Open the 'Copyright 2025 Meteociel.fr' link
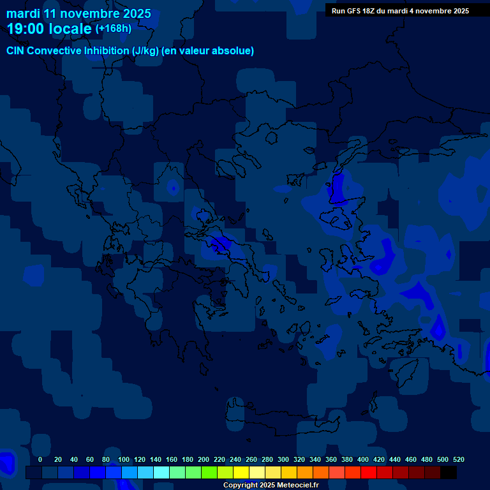Image resolution: width=490 pixels, height=490 pixels. click(271, 485)
